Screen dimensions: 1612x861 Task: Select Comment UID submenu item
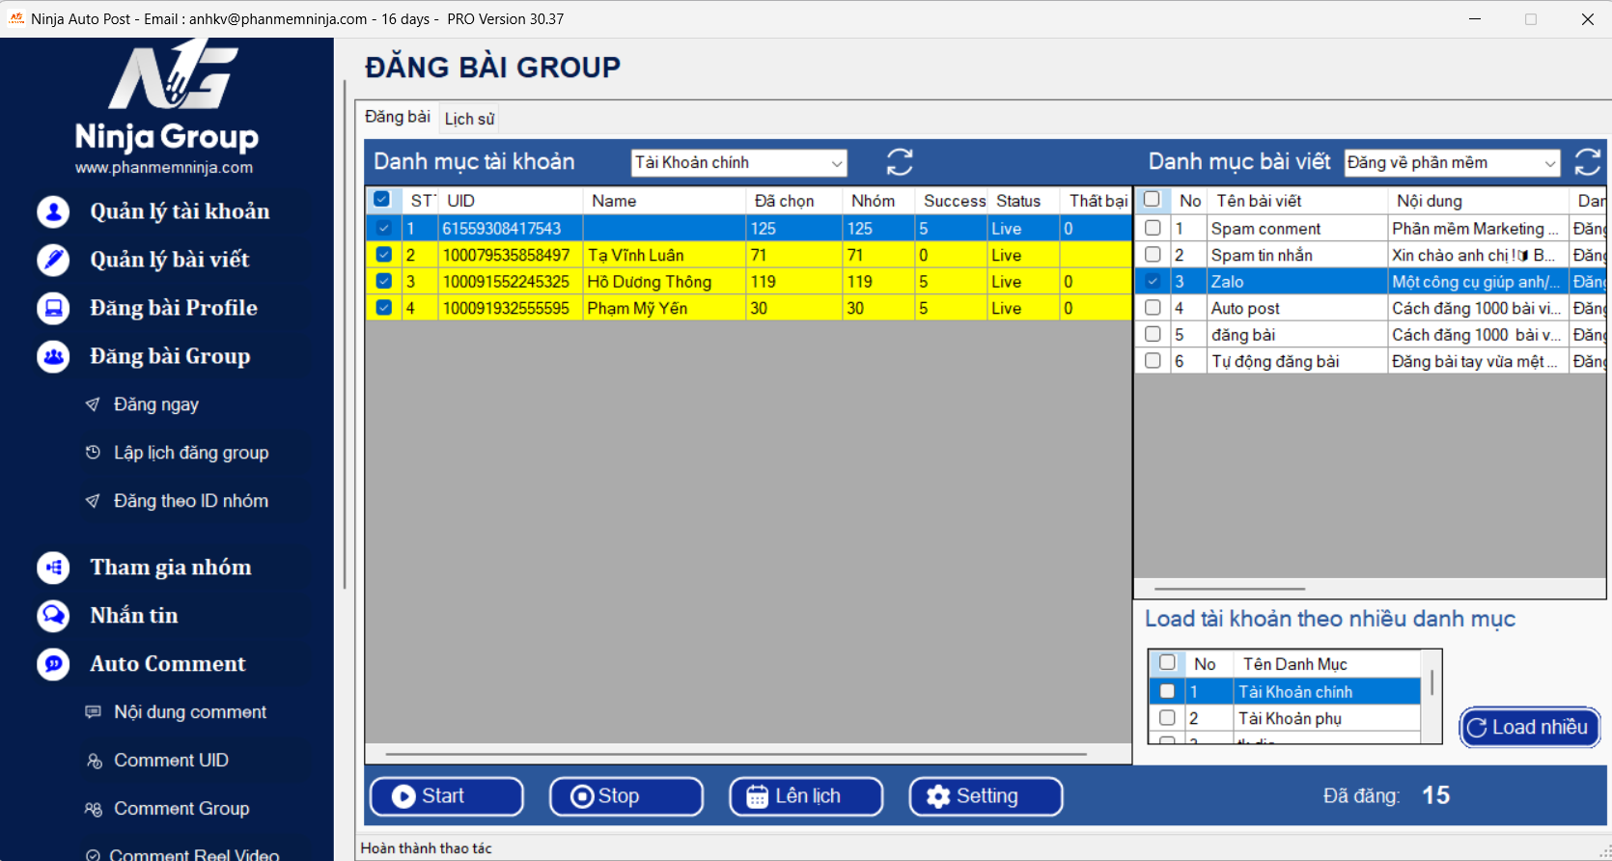171,761
